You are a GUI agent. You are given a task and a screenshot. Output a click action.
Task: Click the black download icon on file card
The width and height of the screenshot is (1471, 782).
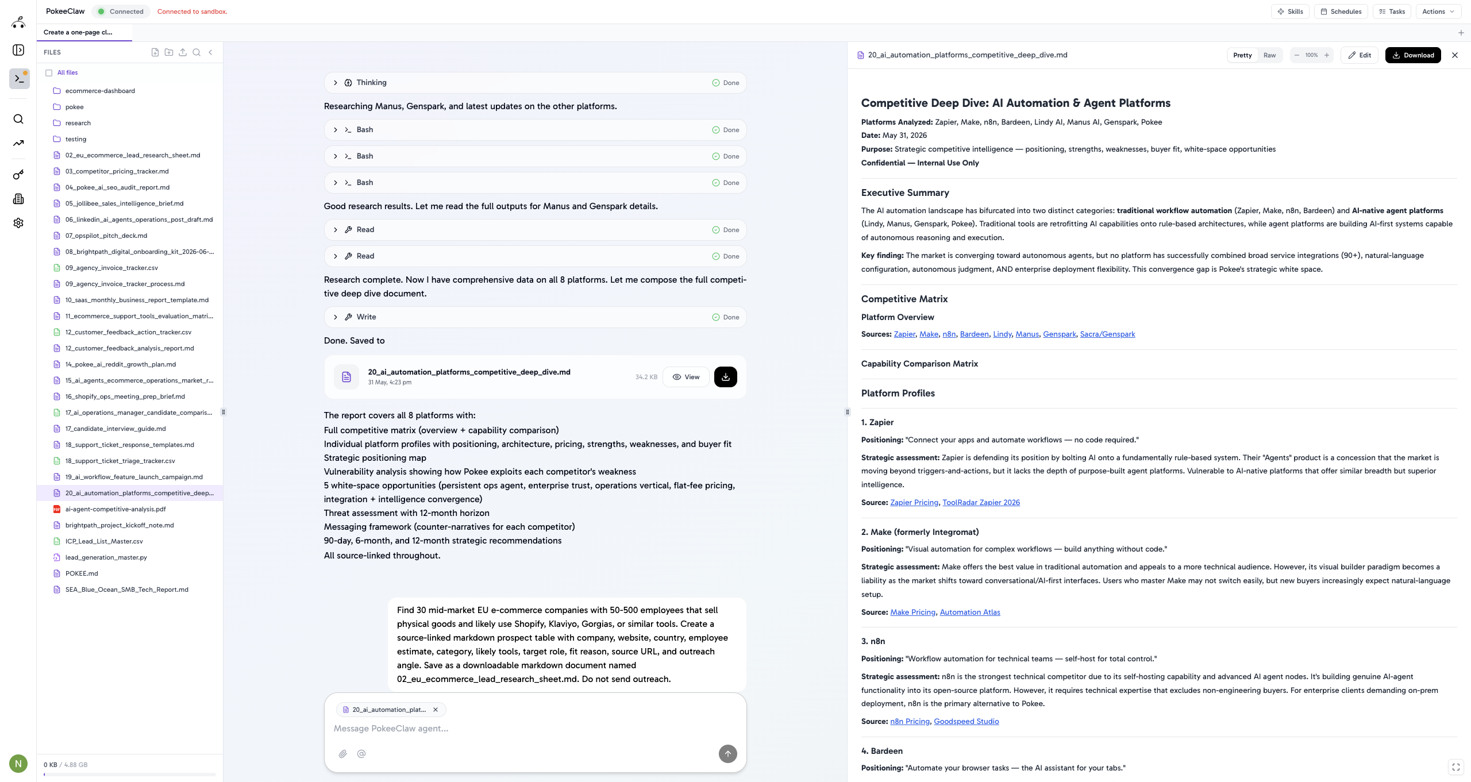click(x=726, y=377)
